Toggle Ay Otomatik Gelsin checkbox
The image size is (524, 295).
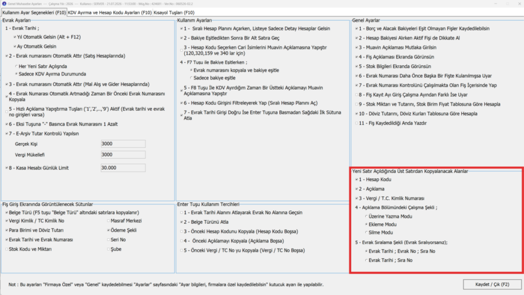click(x=15, y=47)
